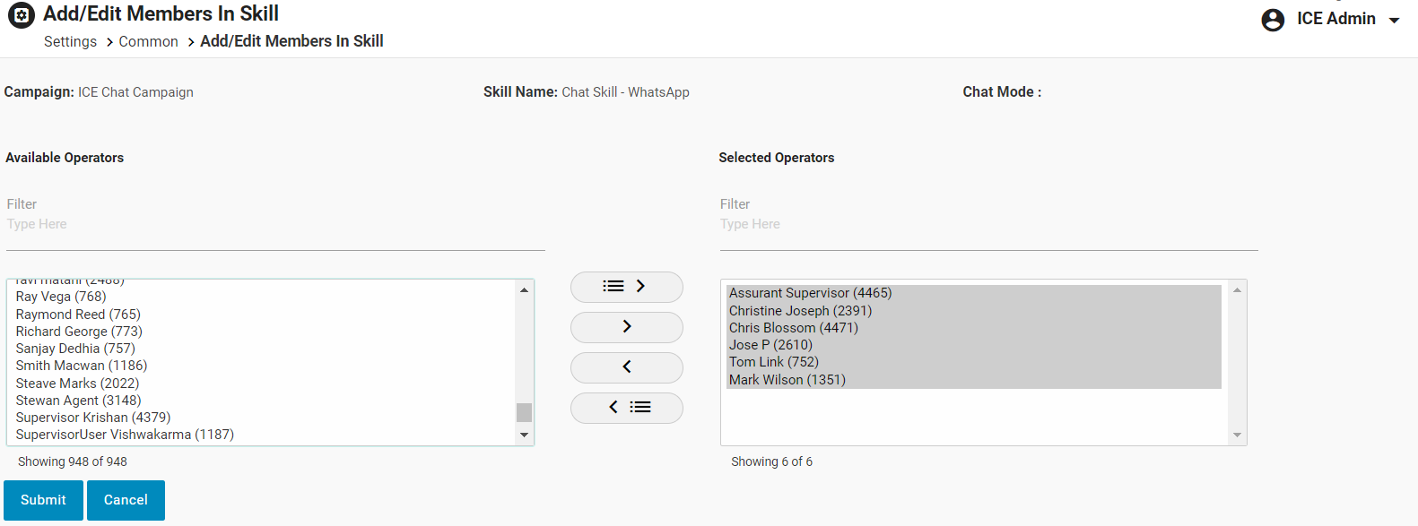Image resolution: width=1418 pixels, height=526 pixels.
Task: Open Common breadcrumb link
Action: point(148,42)
